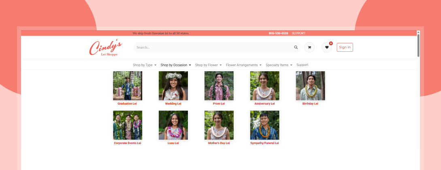Open the Corporate Events Lei link
Viewport: 441px width, 170px height.
coord(127,143)
